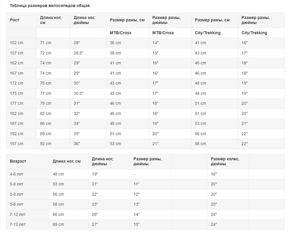This screenshot has height=234, width=293.
Task: Click the 28.5" leg length cell
Action: tap(78, 53)
